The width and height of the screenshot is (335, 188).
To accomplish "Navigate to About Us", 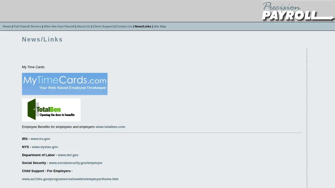I will 84,26.
